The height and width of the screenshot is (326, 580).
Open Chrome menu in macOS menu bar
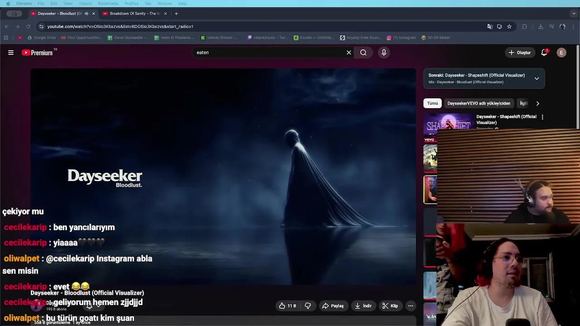click(24, 4)
